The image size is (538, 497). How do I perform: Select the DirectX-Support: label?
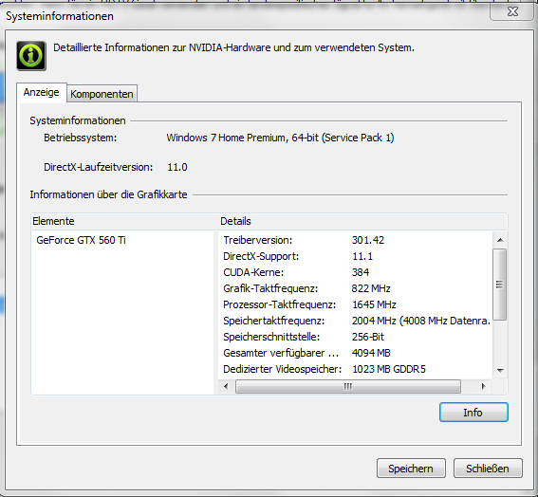coord(261,256)
